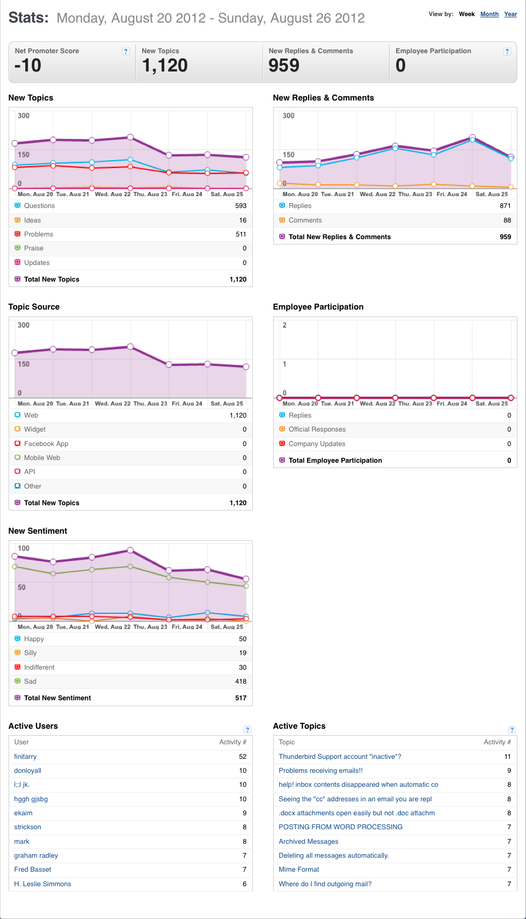Click the Official Responses legend marker
Image resolution: width=526 pixels, height=919 pixels.
(x=282, y=429)
